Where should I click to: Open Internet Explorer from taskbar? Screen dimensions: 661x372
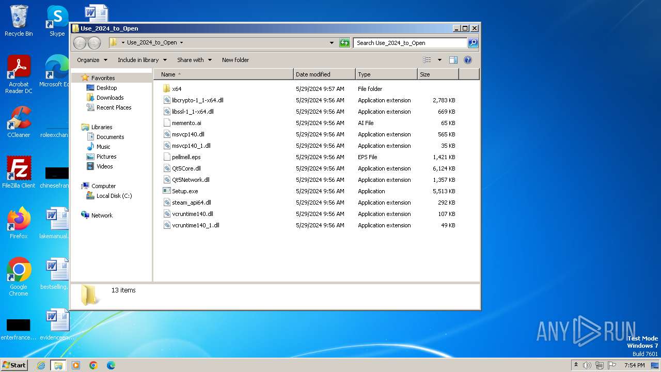coord(41,365)
